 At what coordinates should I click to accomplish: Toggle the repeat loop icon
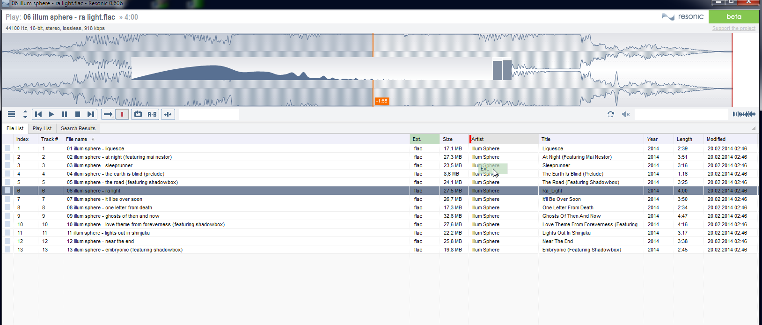[x=138, y=114]
